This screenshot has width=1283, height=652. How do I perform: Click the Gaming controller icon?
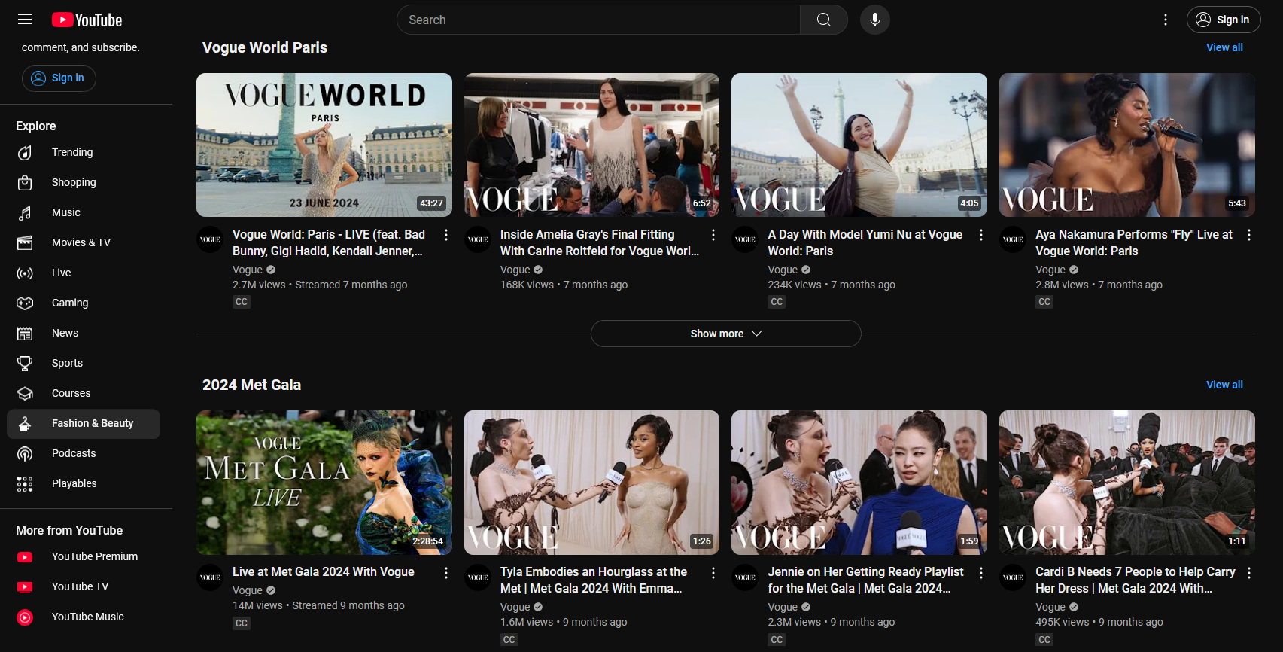25,303
